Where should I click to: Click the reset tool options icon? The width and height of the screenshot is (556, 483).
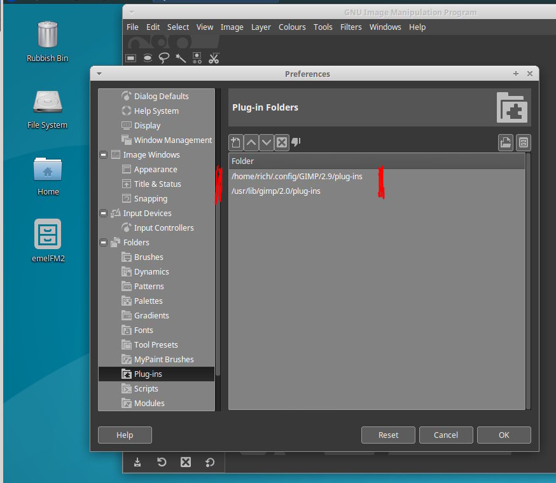[209, 462]
